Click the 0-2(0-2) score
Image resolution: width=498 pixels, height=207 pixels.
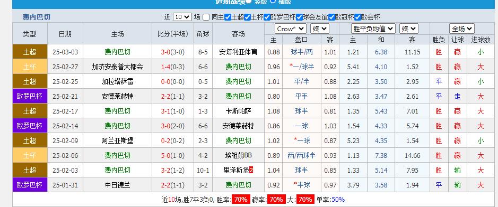pyautogui.click(x=173, y=140)
